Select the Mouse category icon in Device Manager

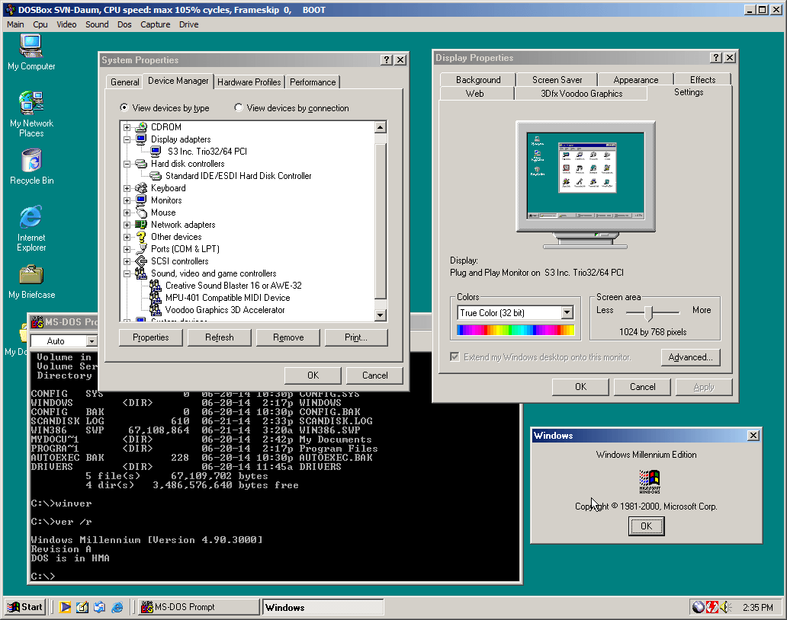click(x=141, y=213)
